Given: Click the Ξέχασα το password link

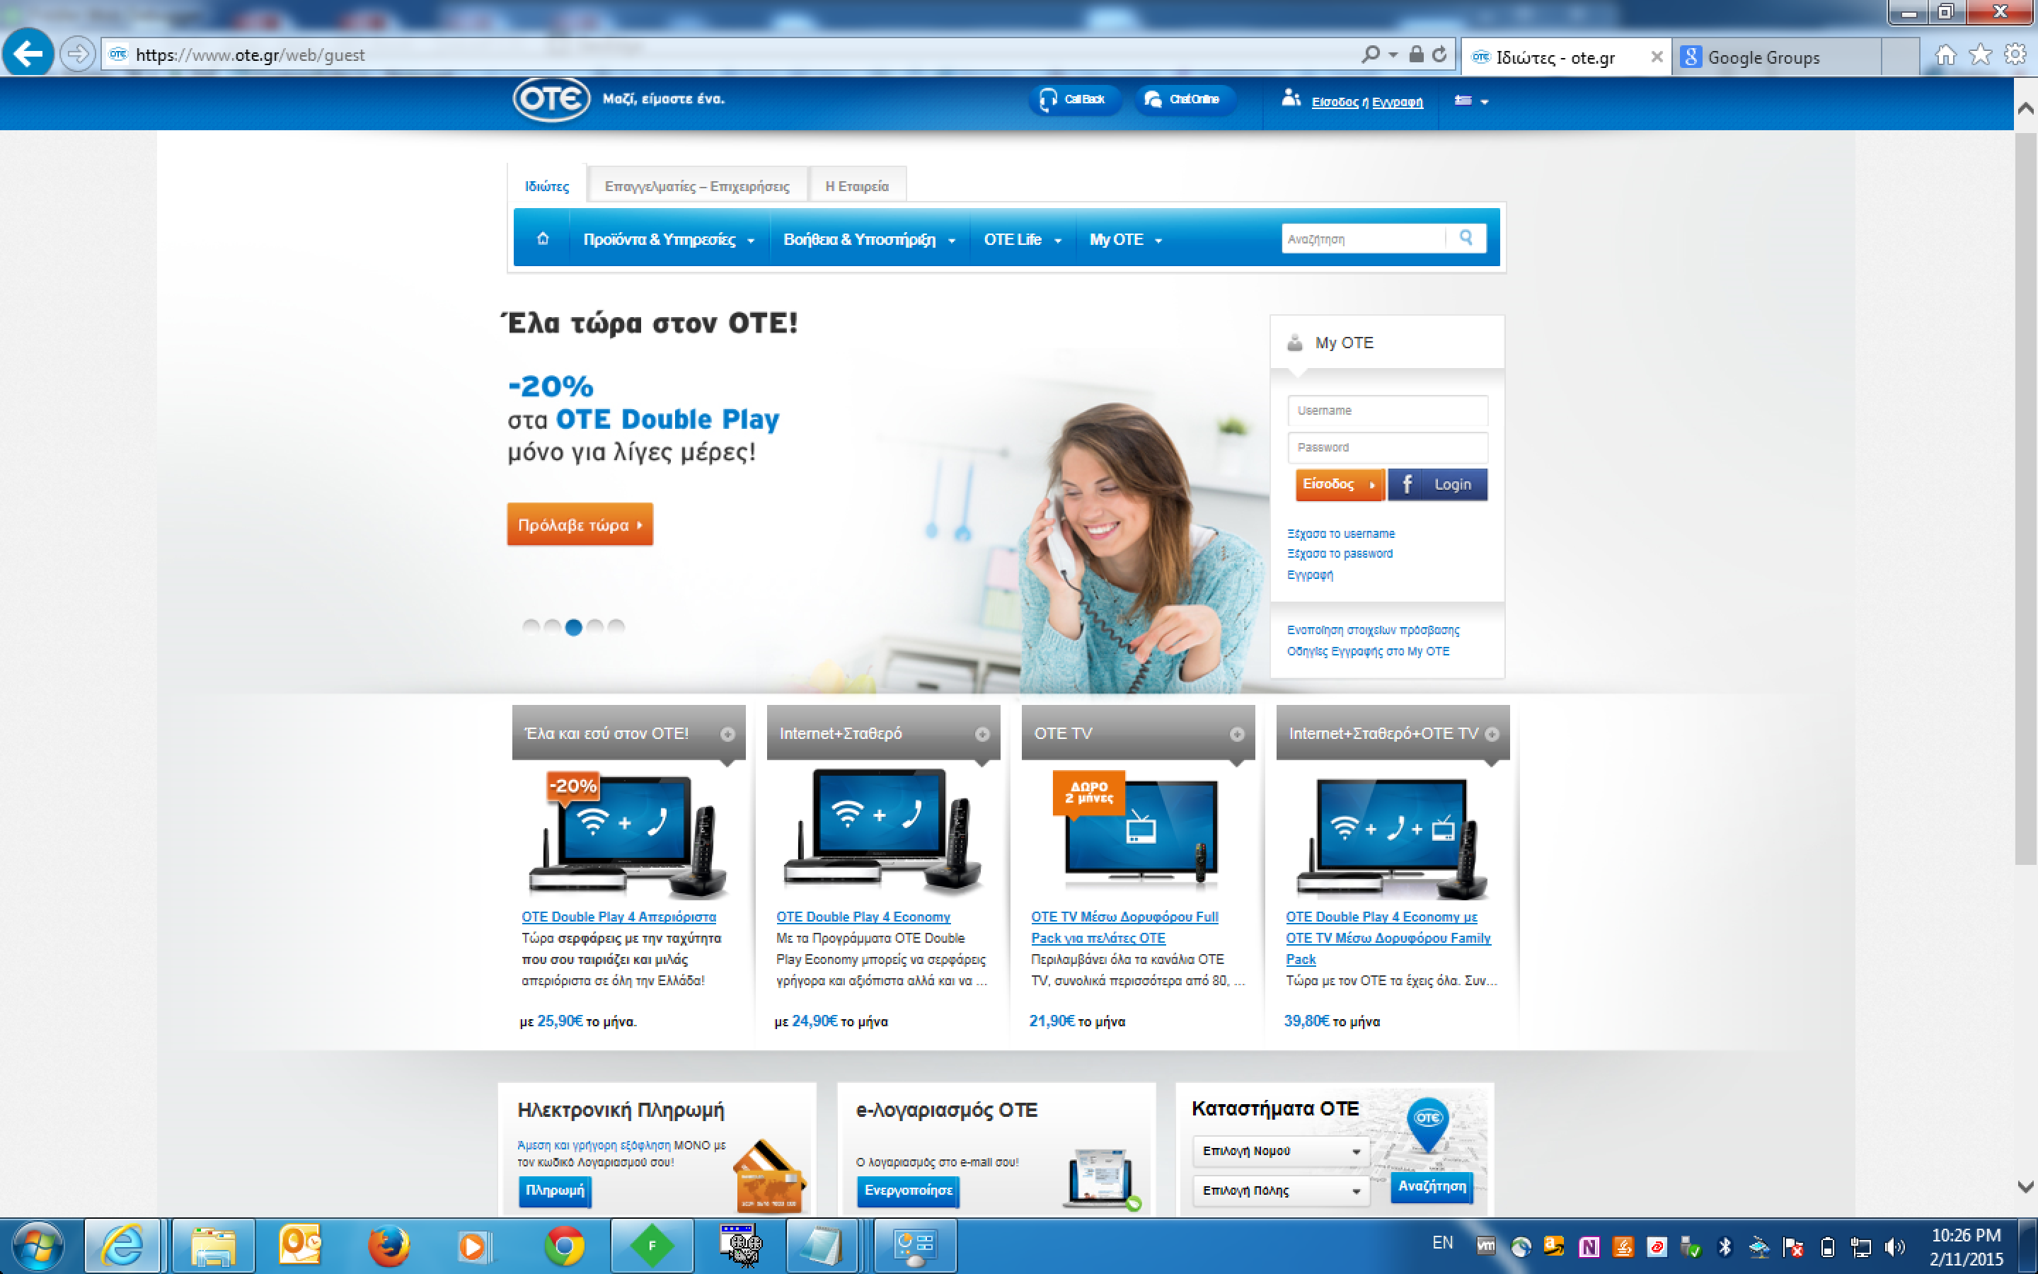Looking at the screenshot, I should click(x=1339, y=553).
